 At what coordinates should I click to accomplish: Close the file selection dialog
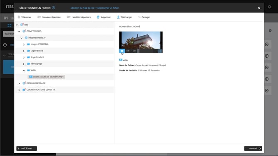pyautogui.click(x=258, y=8)
